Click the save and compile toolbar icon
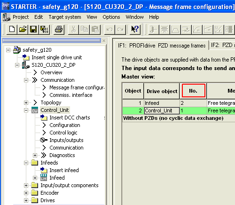Screen dimensions: 235x205 [x=44, y=29]
